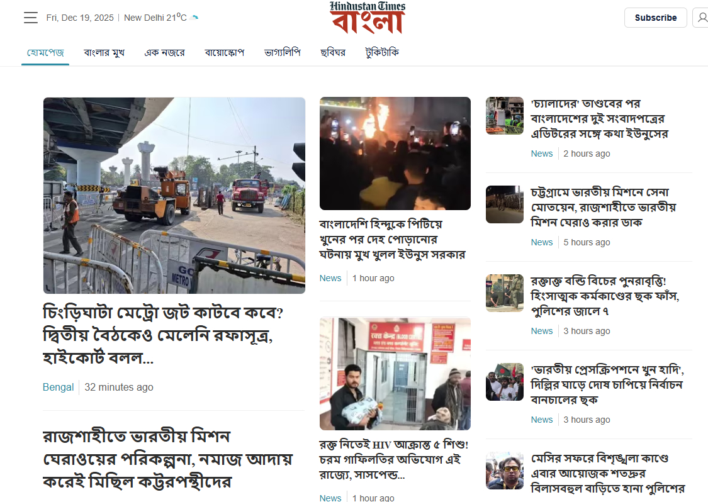Go to the বায়োস্কোপ section

click(225, 52)
